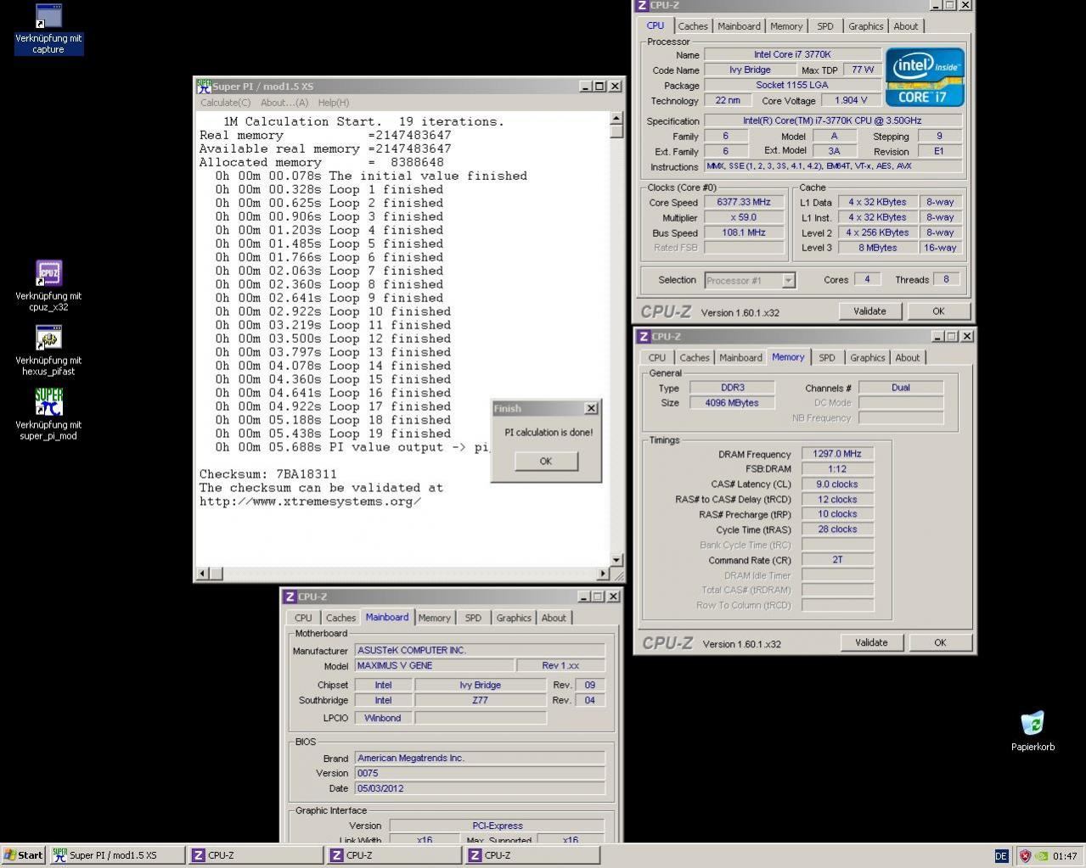The width and height of the screenshot is (1086, 868).
Task: Switch to Memory tab in Mainboard CPU-Z window
Action: 434,618
